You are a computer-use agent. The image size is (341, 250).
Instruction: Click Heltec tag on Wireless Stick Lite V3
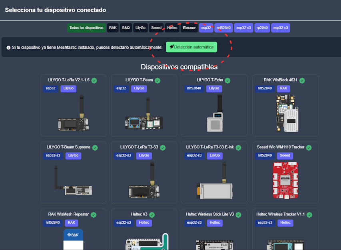(215, 222)
